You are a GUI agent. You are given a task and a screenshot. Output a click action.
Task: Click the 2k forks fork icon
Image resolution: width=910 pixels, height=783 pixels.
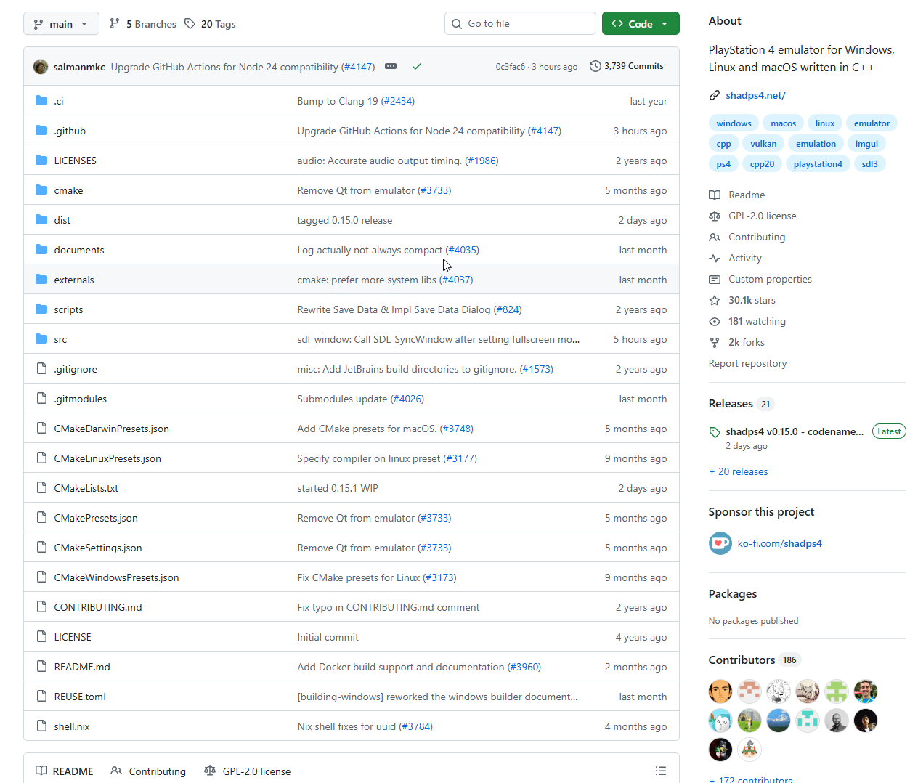[x=715, y=342]
